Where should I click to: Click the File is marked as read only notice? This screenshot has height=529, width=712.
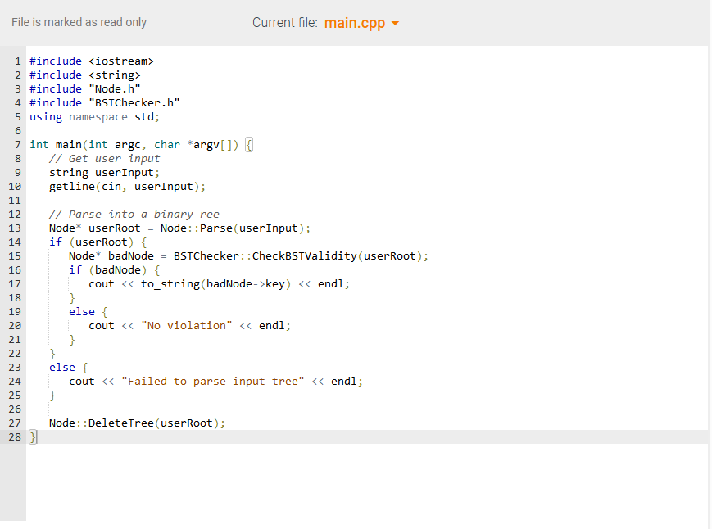click(79, 22)
